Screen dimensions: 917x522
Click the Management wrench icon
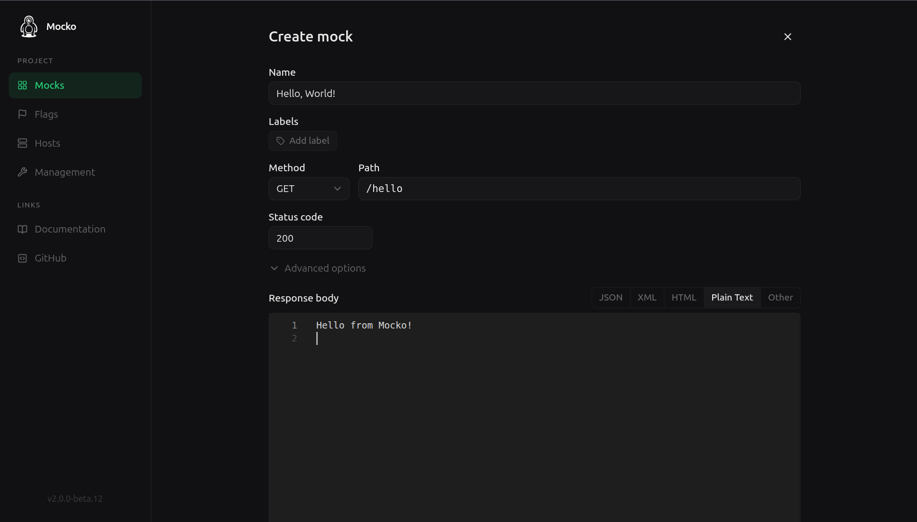(x=22, y=172)
